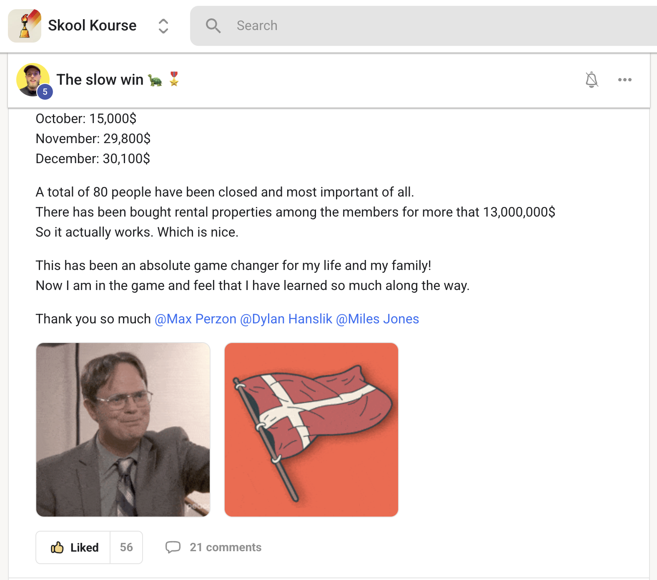Click the line "So it actually works. Which is nice."

[137, 232]
